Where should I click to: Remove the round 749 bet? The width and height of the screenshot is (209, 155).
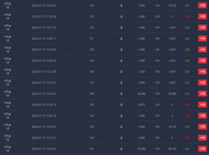[202, 61]
